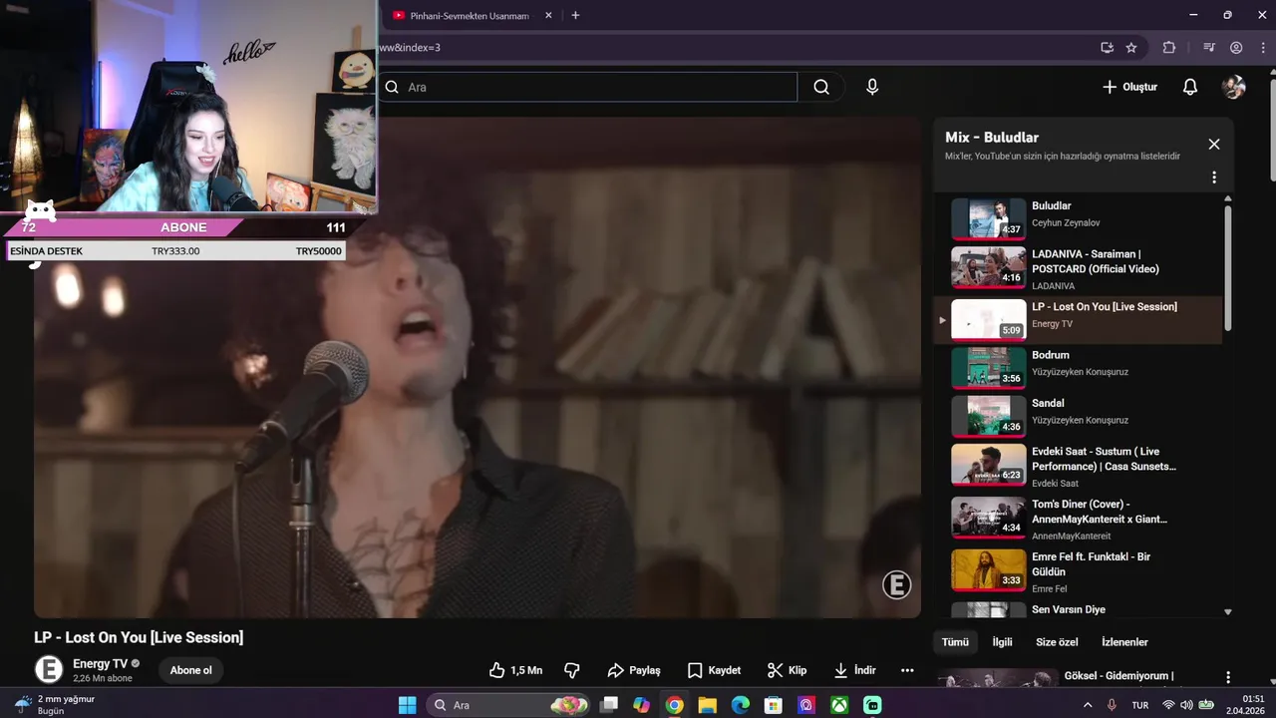1276x718 pixels.
Task: Select the İlgili filter chip
Action: pyautogui.click(x=1002, y=642)
